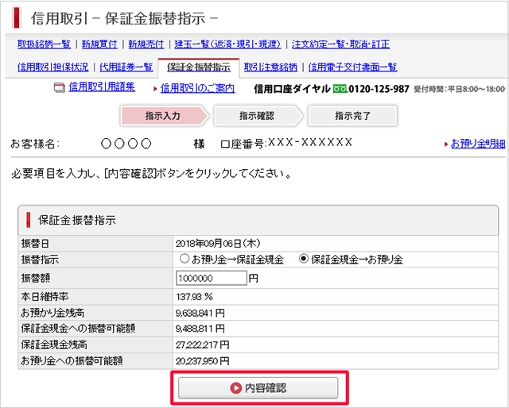509x408 pixels.
Task: Open the 新規売付 link
Action: pos(147,44)
